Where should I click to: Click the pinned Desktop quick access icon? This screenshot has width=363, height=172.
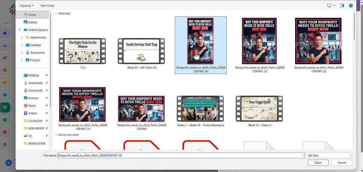25,75
